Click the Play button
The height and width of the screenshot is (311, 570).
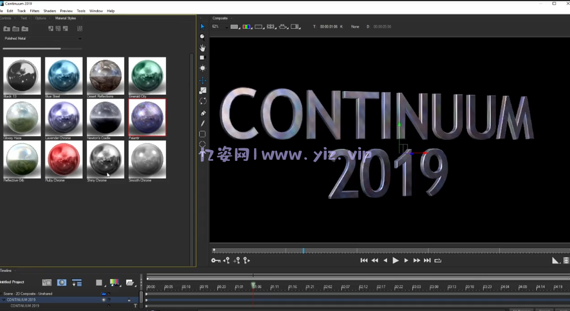click(x=395, y=260)
